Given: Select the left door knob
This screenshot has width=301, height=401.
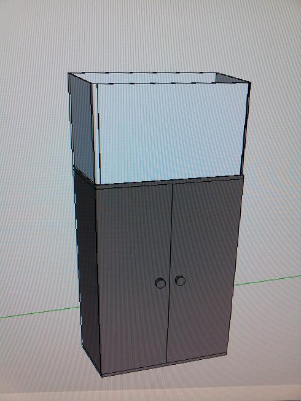Looking at the screenshot, I should pyautogui.click(x=160, y=283).
